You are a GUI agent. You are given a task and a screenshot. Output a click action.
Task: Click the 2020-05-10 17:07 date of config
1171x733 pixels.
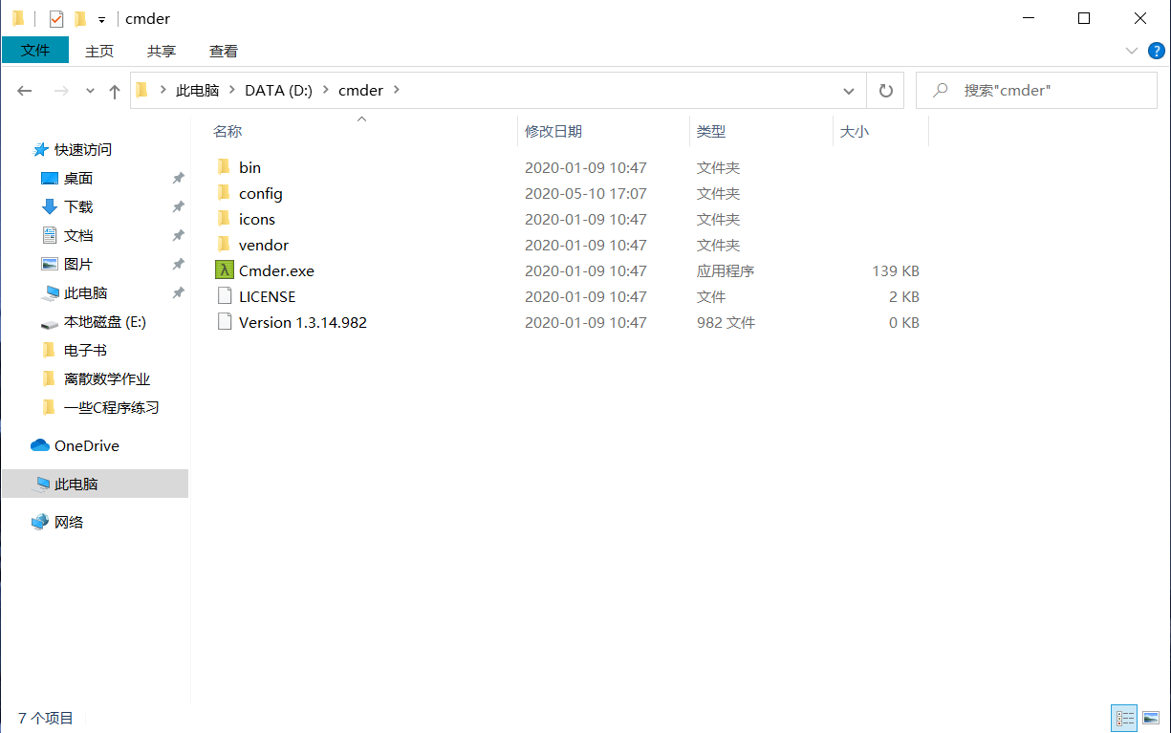click(x=586, y=193)
